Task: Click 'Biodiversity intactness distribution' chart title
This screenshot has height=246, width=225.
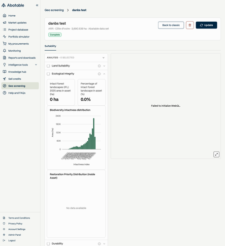Action: tap(70, 110)
